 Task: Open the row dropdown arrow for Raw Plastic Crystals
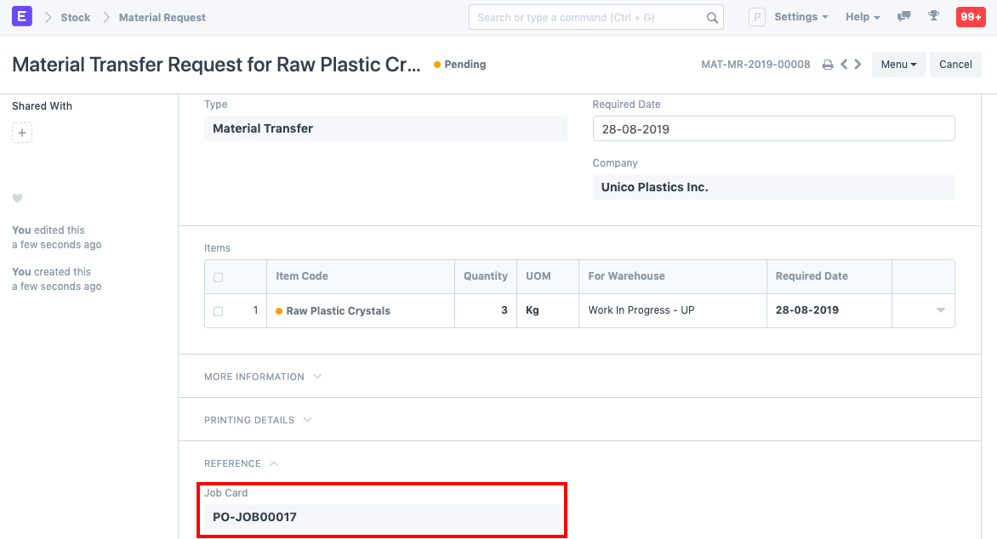(940, 310)
